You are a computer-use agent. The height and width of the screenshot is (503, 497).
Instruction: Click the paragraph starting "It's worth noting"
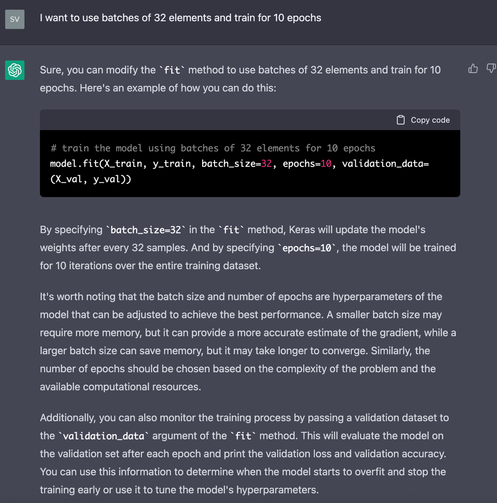[x=248, y=341]
